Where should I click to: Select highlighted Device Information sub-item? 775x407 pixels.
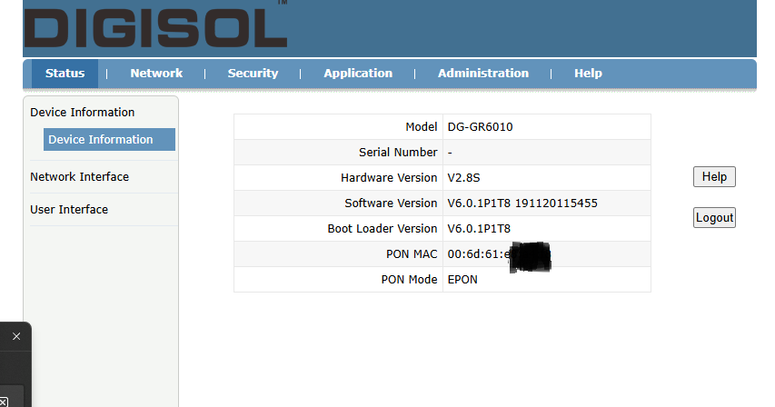click(109, 139)
